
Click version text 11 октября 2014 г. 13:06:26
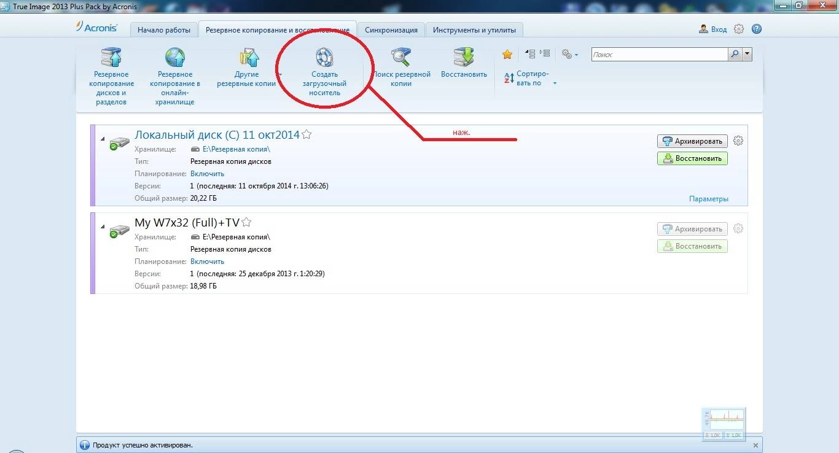click(284, 186)
